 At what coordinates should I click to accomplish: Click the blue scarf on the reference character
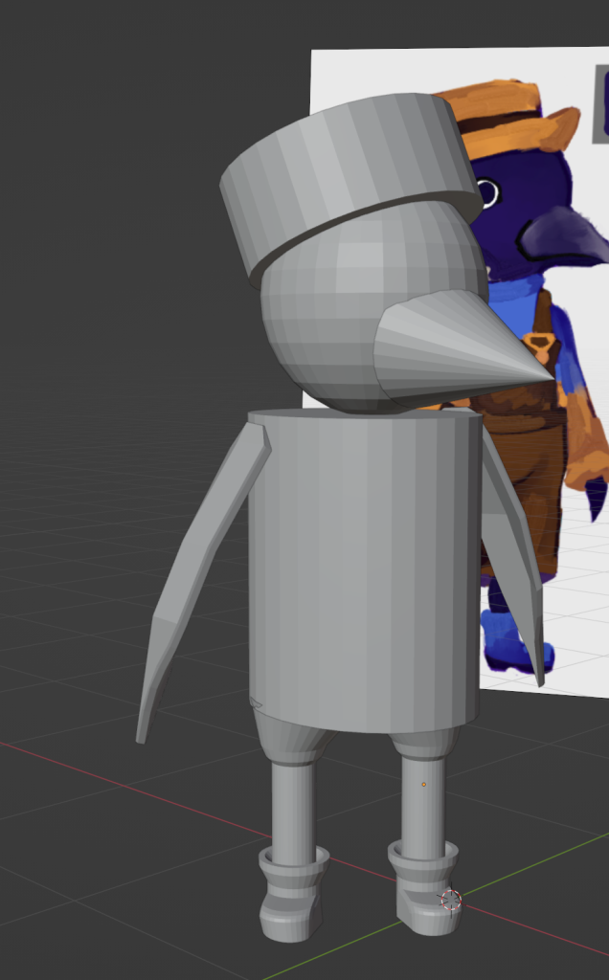[x=522, y=289]
